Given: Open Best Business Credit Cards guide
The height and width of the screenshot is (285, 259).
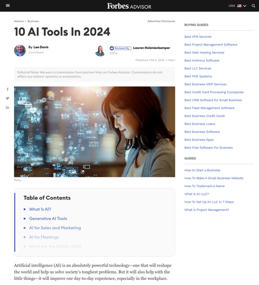Looking at the screenshot, I should (204, 116).
